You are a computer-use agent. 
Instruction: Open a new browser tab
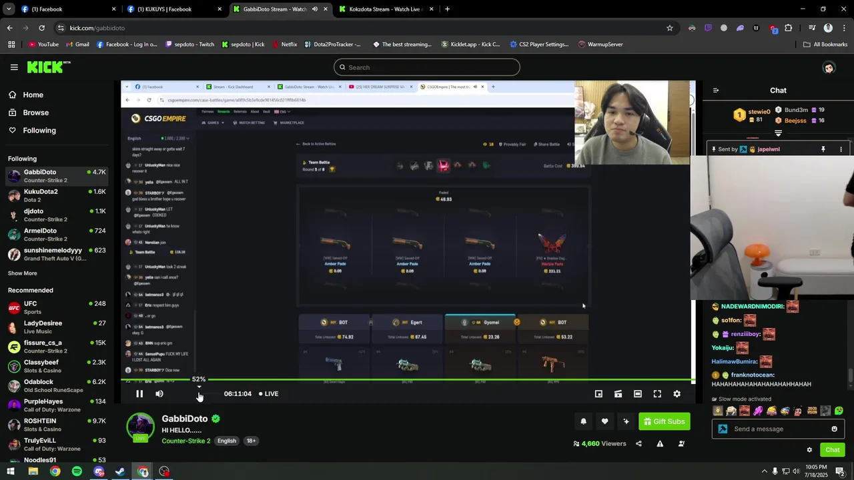447,9
